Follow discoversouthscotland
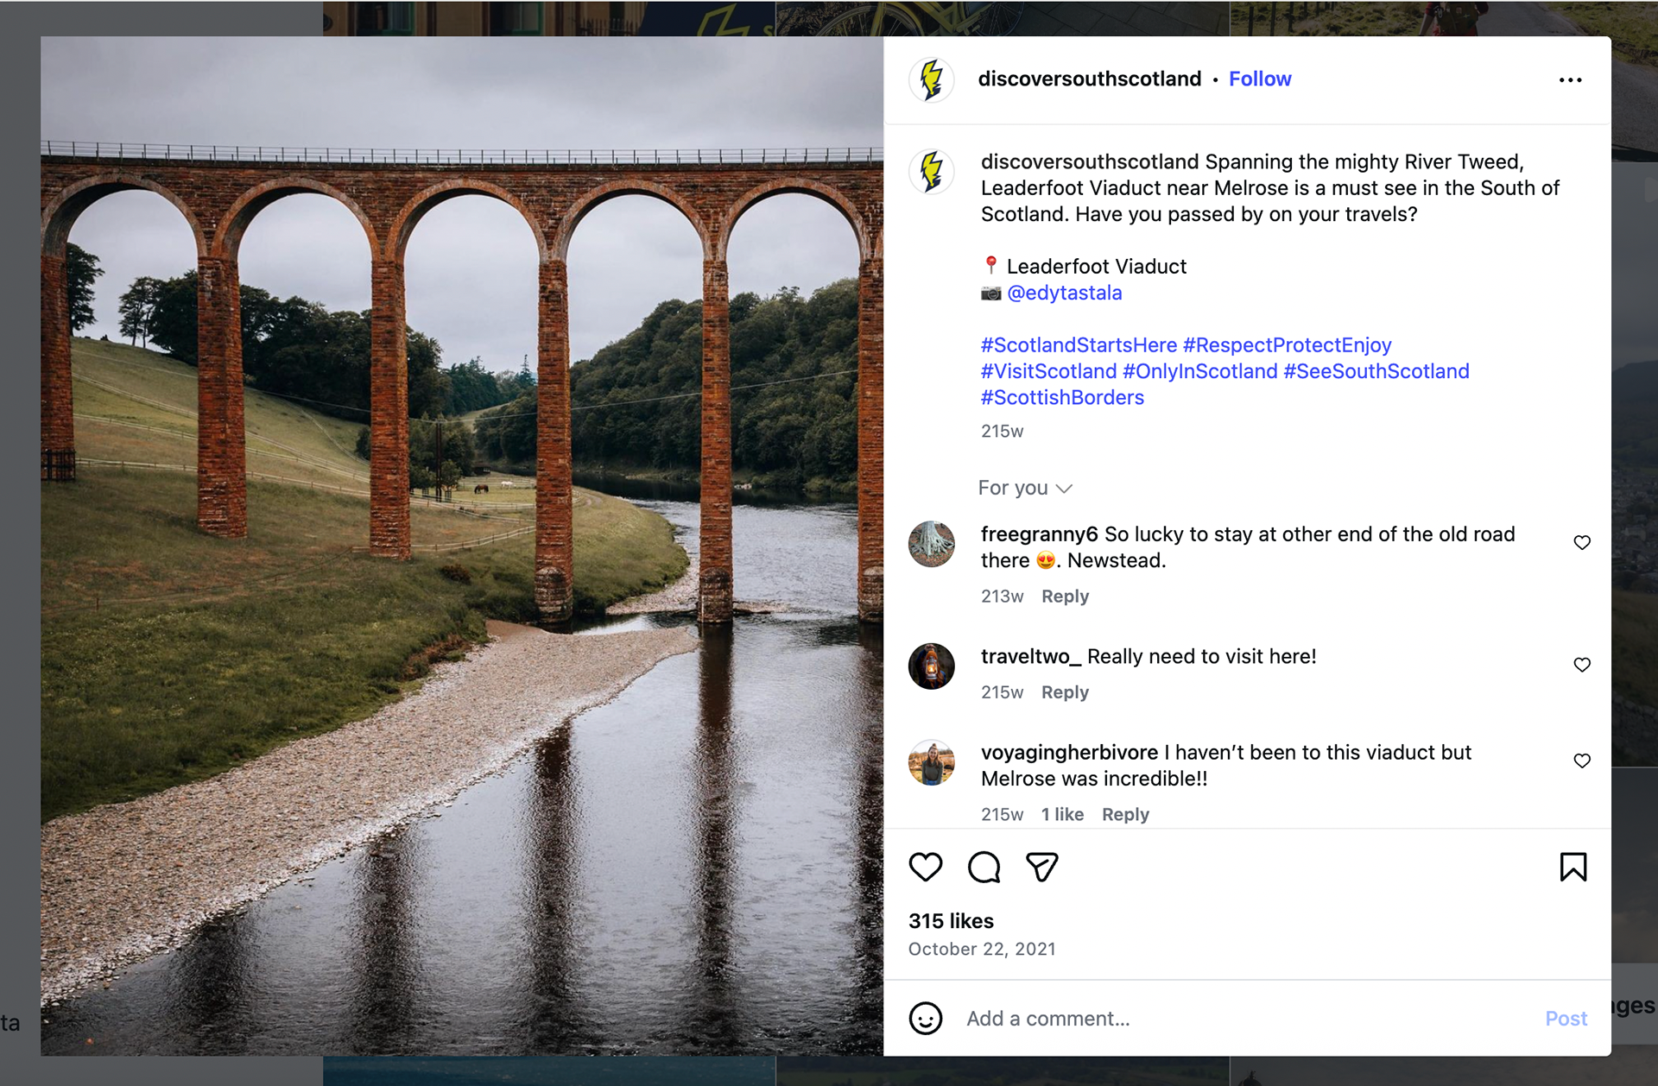Screen dimensions: 1658x1086 click(x=1259, y=79)
